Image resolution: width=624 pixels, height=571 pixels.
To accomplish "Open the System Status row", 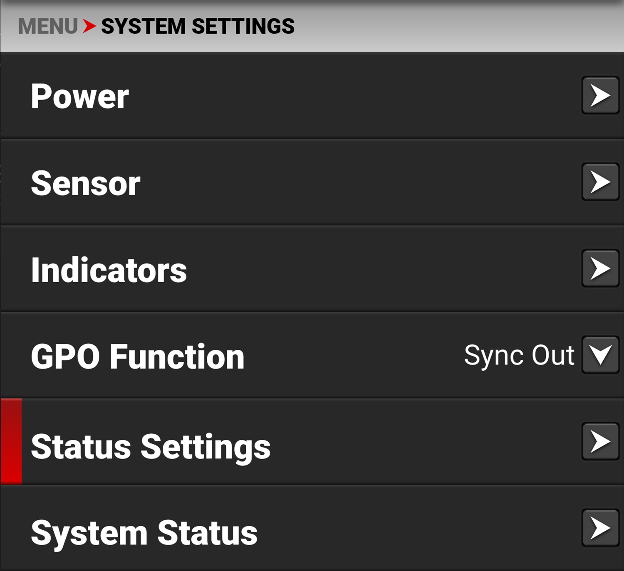I will click(x=312, y=528).
